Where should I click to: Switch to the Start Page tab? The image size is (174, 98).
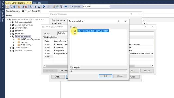(x=37, y=3)
